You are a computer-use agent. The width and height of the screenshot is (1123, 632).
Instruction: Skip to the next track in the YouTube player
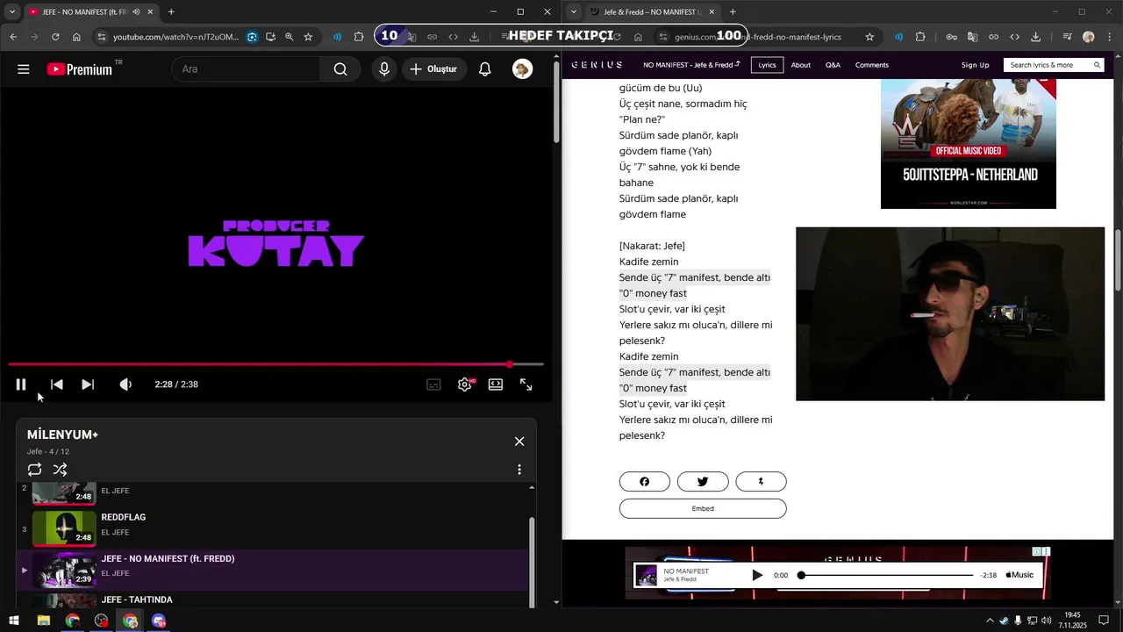click(x=88, y=384)
